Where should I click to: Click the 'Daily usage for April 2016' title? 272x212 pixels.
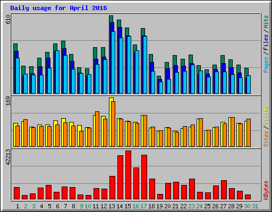58,8
